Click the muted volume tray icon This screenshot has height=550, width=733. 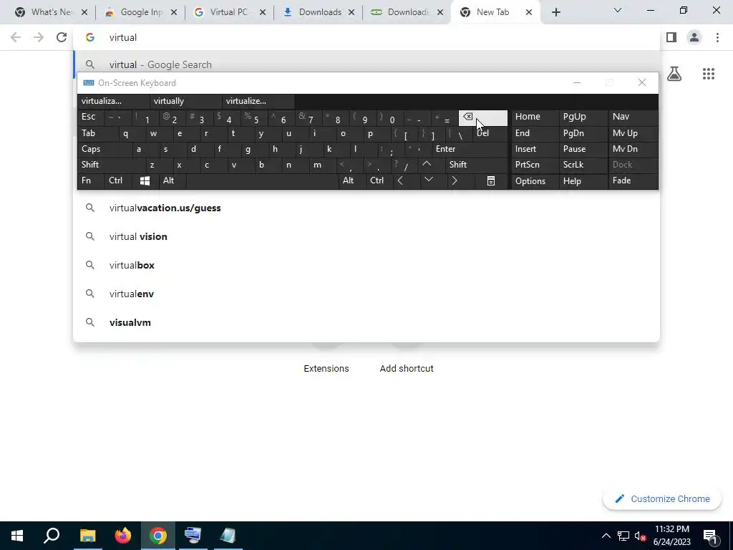click(640, 536)
